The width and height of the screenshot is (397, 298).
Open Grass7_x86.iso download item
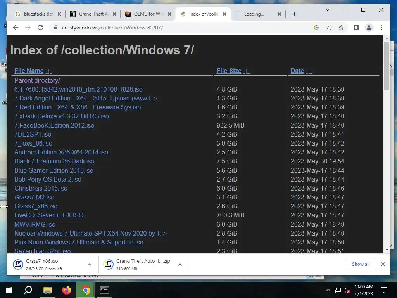[x=48, y=264]
